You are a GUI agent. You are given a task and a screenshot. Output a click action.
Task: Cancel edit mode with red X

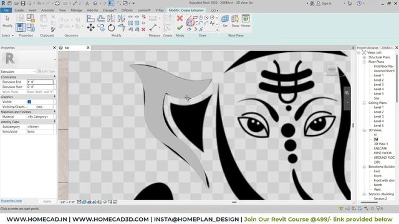click(x=180, y=18)
